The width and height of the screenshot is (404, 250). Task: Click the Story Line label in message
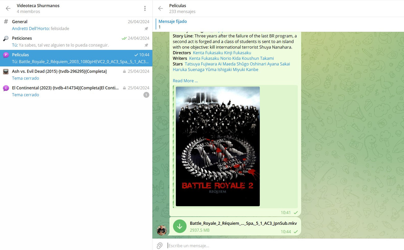[183, 36]
